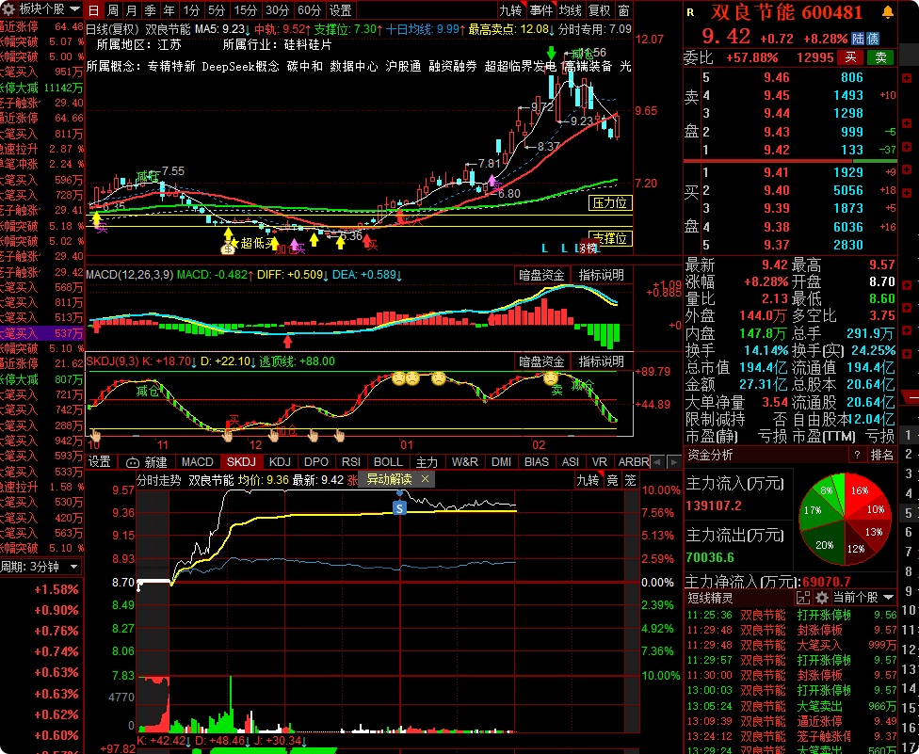Click the 压力位 label on chart
This screenshot has width=919, height=754.
click(610, 203)
